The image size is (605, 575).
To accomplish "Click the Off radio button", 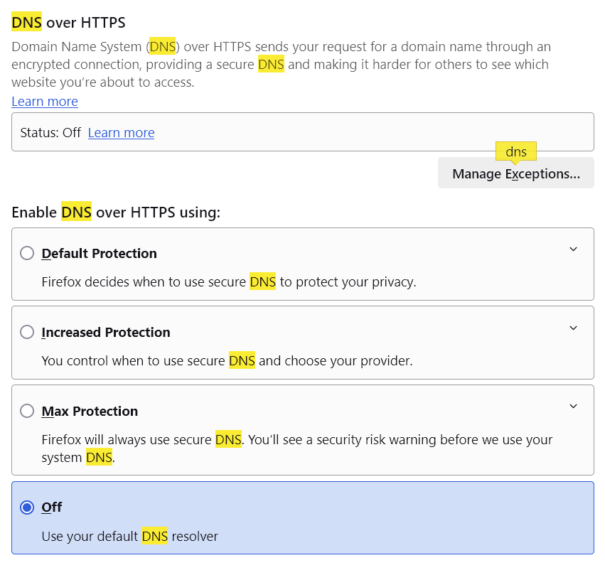I will pyautogui.click(x=27, y=507).
